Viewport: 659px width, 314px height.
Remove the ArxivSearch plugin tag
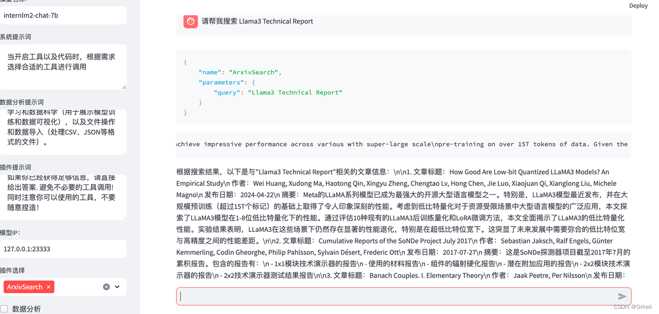pos(48,287)
